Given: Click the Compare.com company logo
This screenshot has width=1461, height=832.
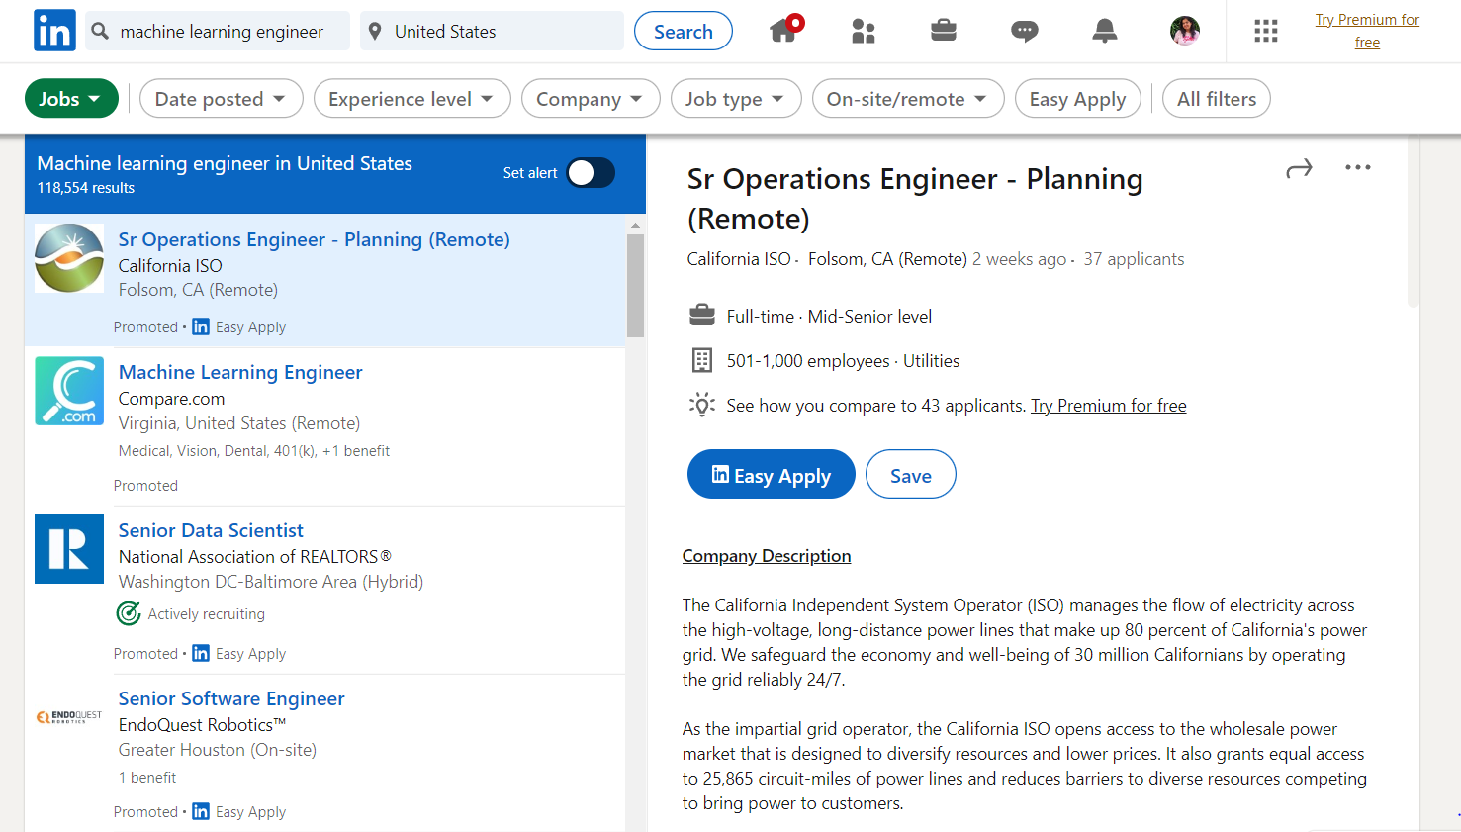Looking at the screenshot, I should [69, 391].
